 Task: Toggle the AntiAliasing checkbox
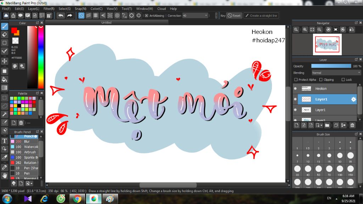[x=146, y=16]
